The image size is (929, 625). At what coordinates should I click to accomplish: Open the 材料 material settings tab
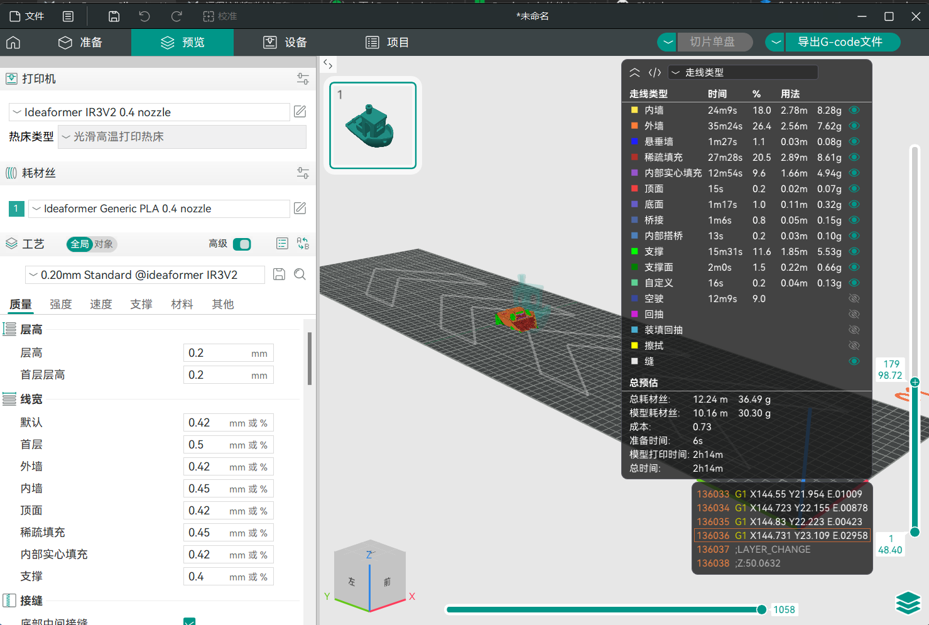pos(182,304)
